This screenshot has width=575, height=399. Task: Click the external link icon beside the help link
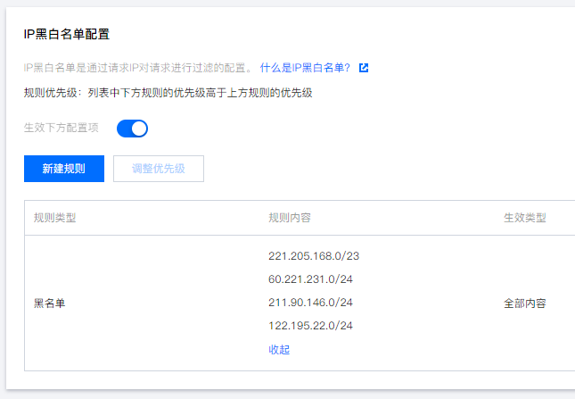point(364,68)
